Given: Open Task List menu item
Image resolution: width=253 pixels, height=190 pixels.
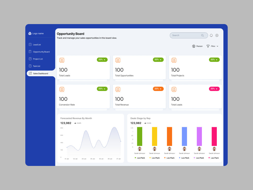Looking at the screenshot, I should (37, 66).
